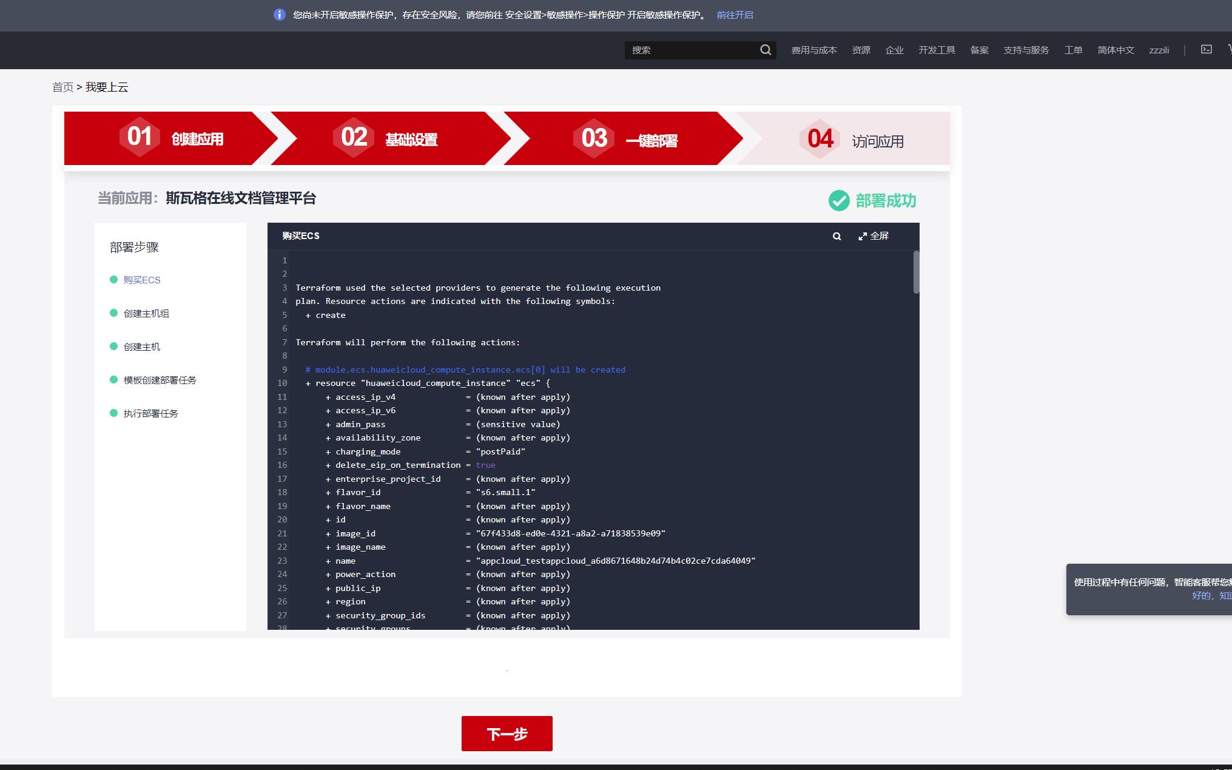Focus the 搜索 input field
Viewport: 1232px width, 770px height.
(x=692, y=50)
